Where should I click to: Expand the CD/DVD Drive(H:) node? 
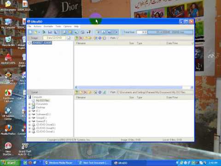pyautogui.click(x=29, y=128)
